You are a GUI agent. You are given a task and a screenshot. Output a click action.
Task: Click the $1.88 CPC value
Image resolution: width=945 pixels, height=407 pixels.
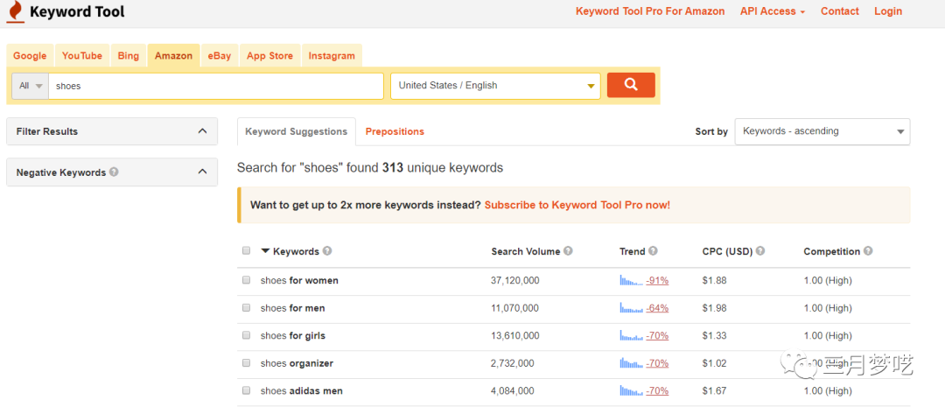click(x=714, y=280)
